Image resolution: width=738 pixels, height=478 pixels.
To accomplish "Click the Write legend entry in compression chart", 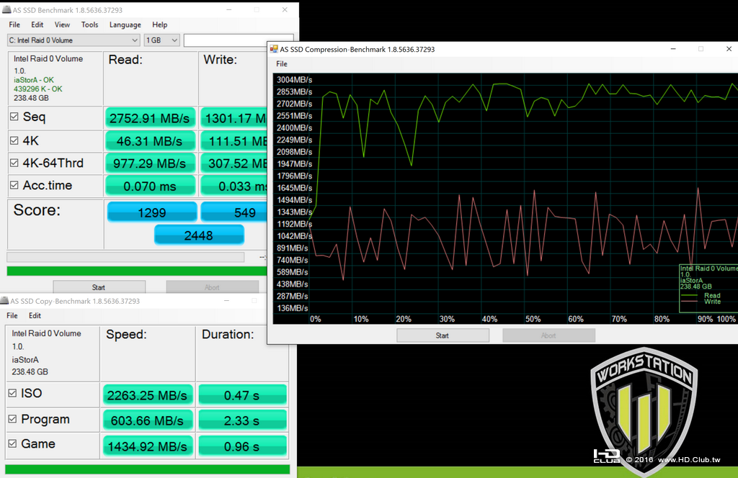I will (x=712, y=302).
